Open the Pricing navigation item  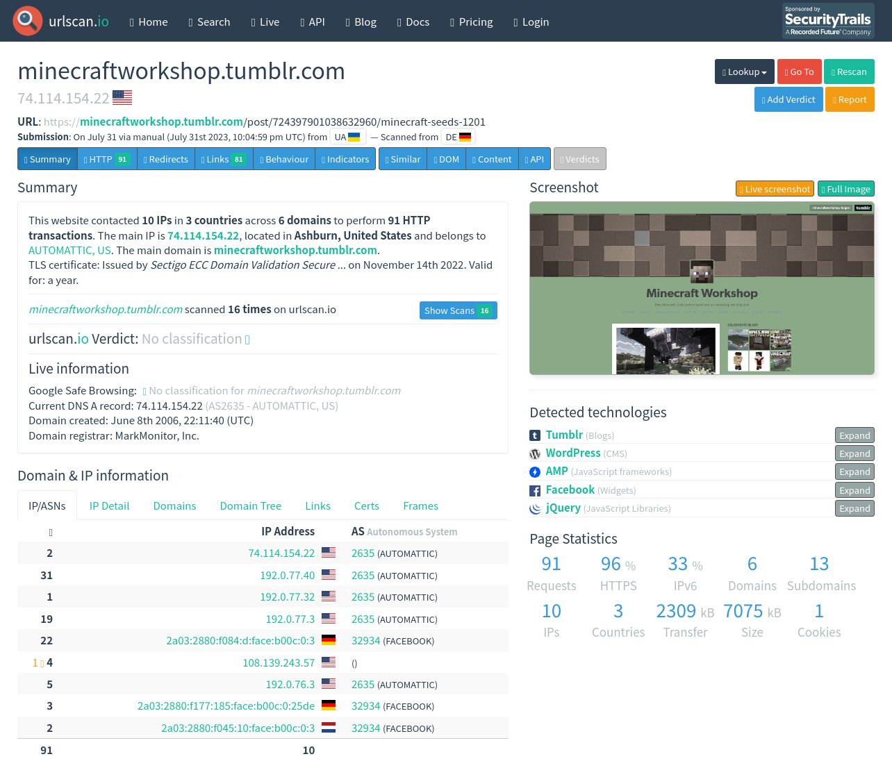472,22
